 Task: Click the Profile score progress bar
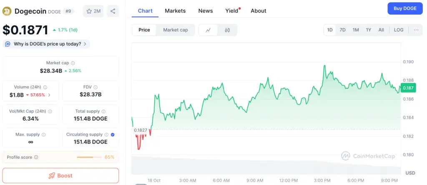click(x=89, y=157)
